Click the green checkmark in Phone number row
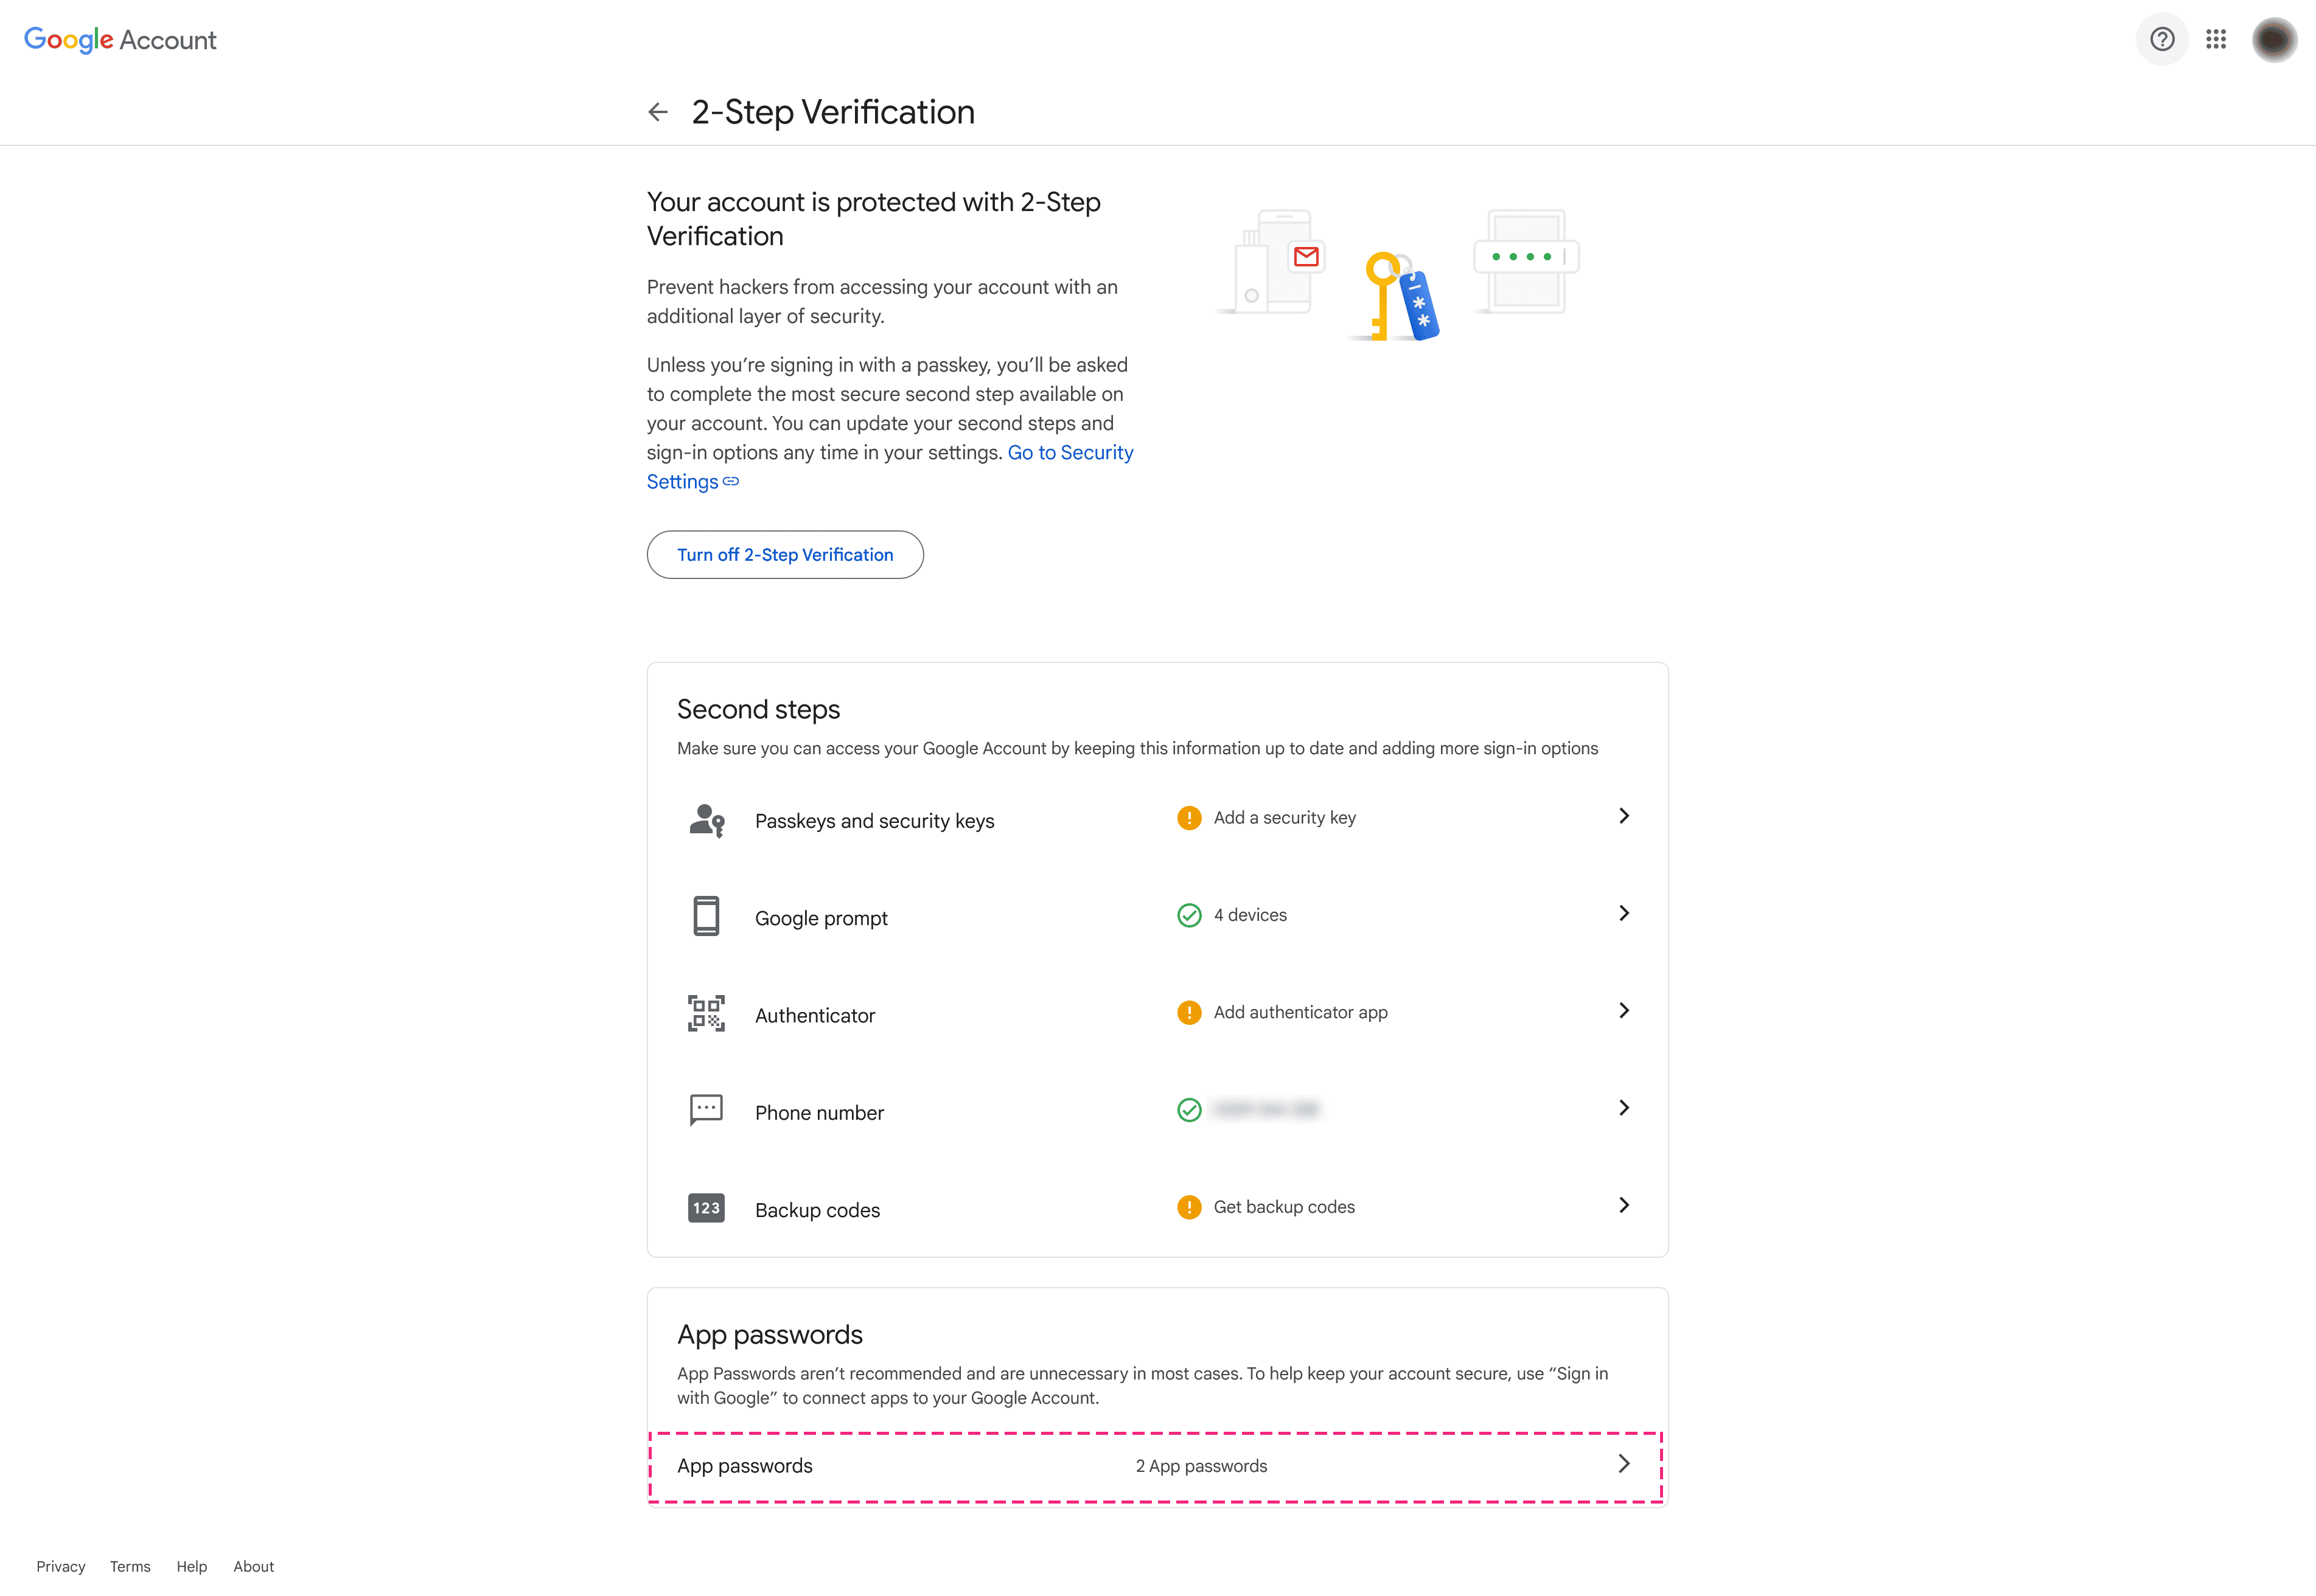 1188,1110
